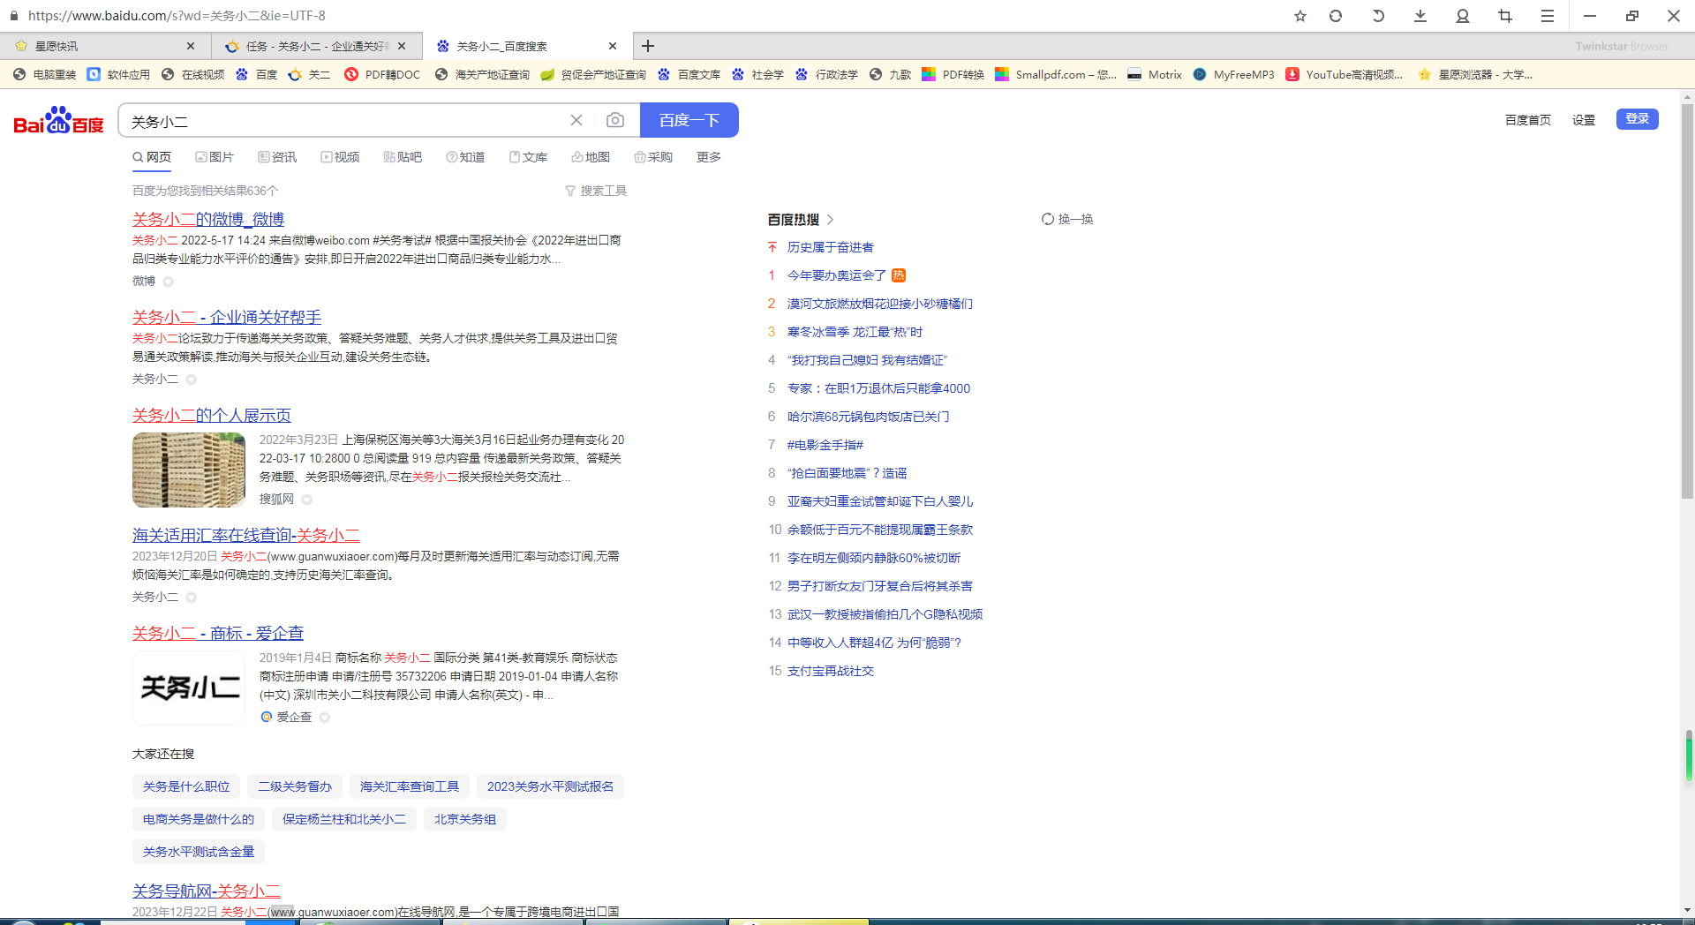Clear the search box with the X icon
The height and width of the screenshot is (925, 1695).
[x=576, y=120]
